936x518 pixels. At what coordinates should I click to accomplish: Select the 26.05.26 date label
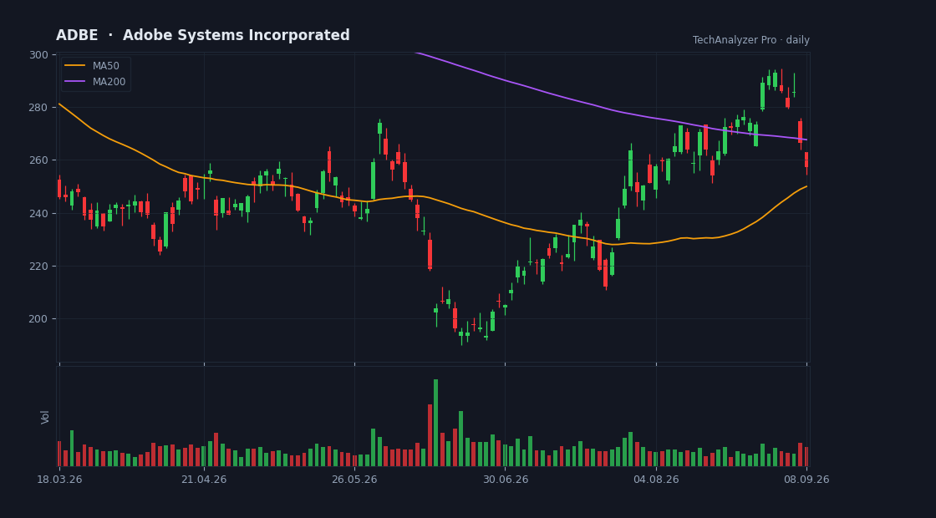point(354,480)
